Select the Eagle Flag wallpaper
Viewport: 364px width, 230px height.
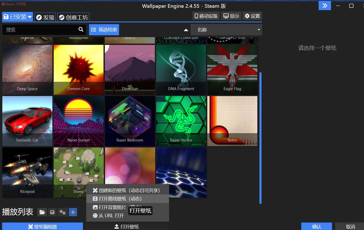(x=232, y=70)
